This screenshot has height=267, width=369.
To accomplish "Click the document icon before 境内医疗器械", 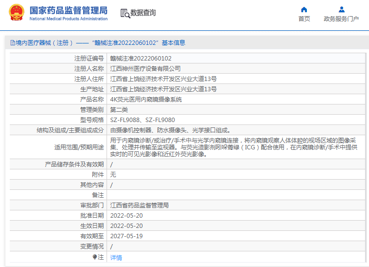I will pyautogui.click(x=13, y=43).
